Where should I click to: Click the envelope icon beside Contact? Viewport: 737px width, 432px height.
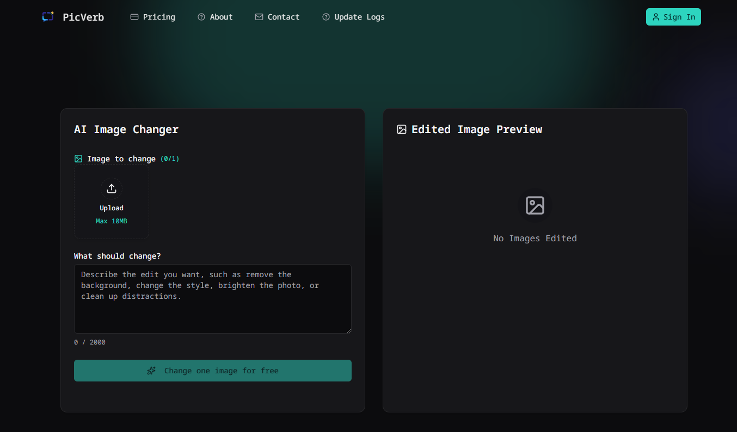(x=259, y=17)
